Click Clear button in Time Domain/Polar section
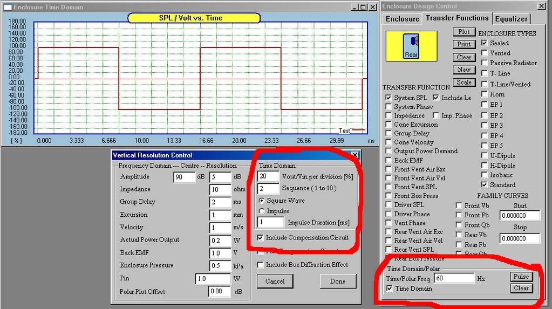Viewport: 552px width, 309px height. [521, 288]
